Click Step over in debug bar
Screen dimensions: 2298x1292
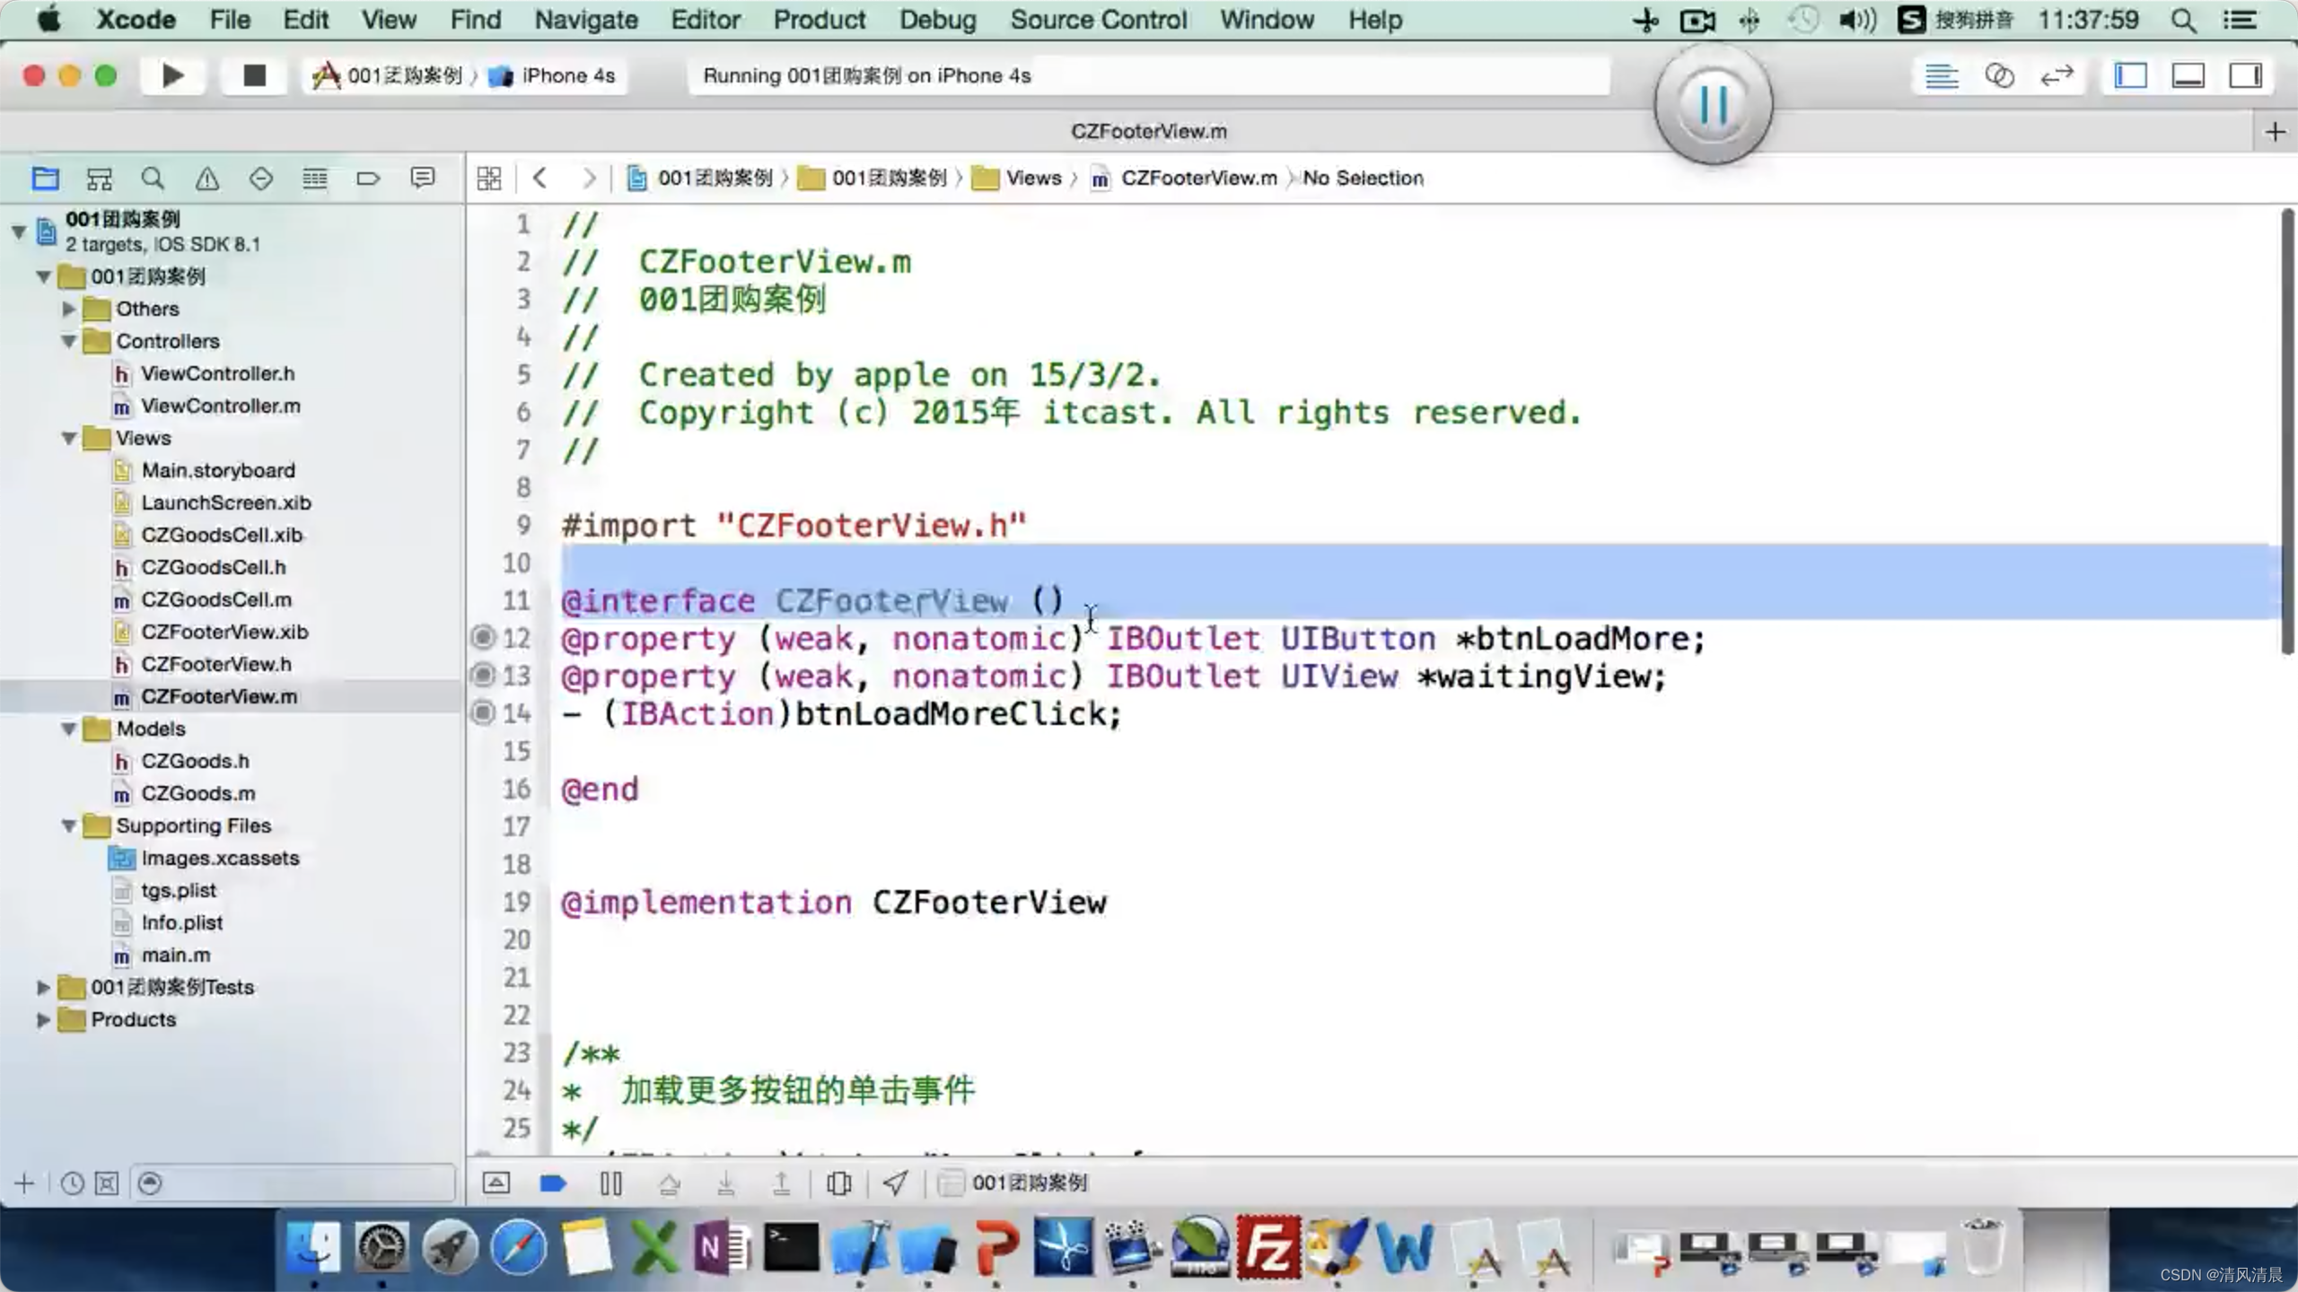coord(669,1183)
